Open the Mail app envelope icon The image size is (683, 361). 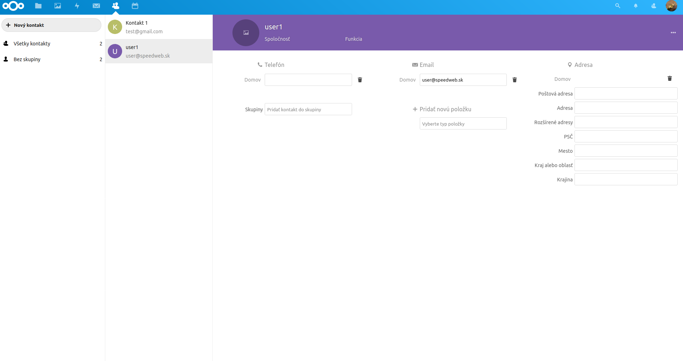click(96, 6)
